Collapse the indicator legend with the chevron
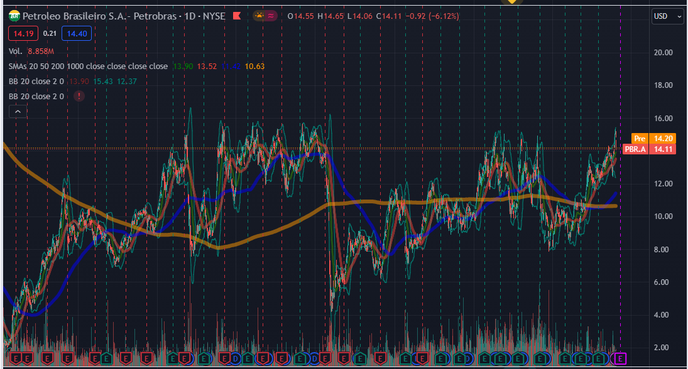 18,112
